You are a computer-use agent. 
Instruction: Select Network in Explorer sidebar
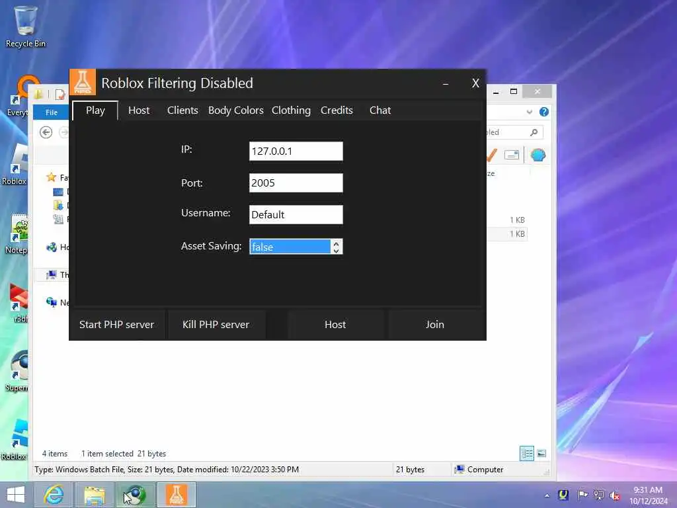[x=57, y=302]
